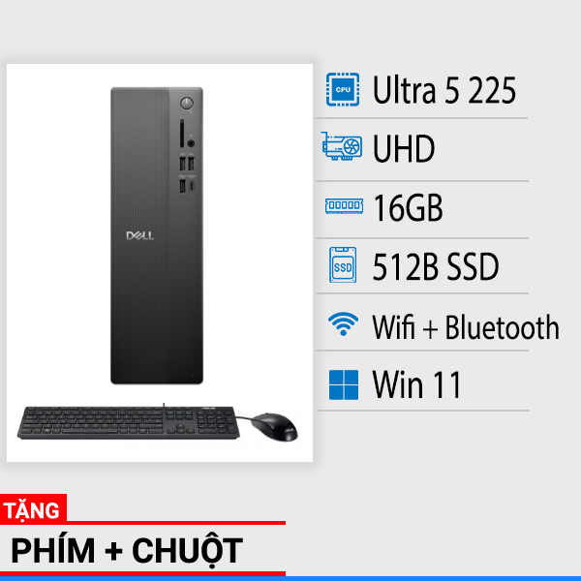Click the PHÍM + CHUỘT promo text
Image resolution: width=581 pixels, height=581 pixels.
[127, 551]
